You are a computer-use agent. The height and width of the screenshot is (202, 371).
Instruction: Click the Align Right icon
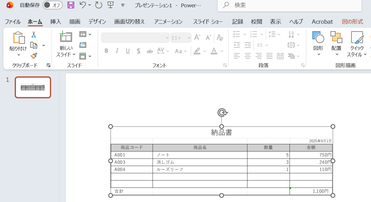point(258,56)
